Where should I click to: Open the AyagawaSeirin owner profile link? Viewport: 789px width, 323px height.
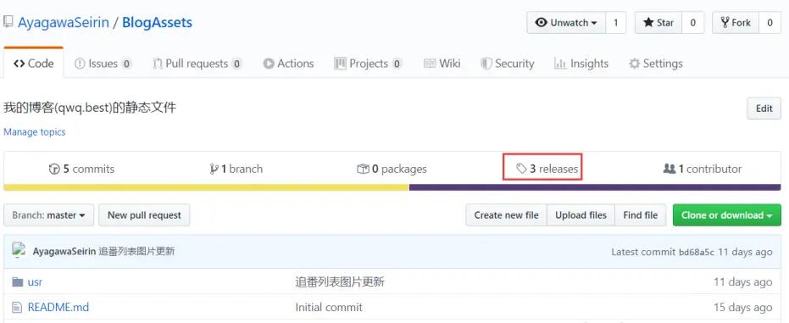coord(64,23)
